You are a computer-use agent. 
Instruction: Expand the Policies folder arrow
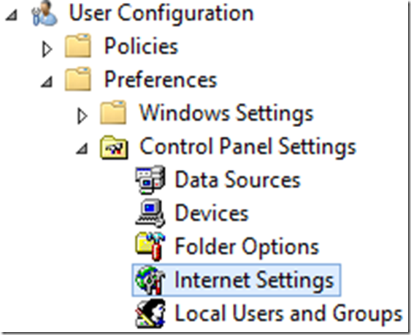(47, 49)
